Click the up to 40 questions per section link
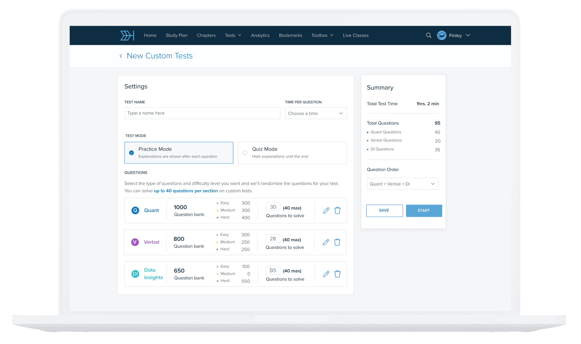The image size is (581, 344). tap(186, 191)
